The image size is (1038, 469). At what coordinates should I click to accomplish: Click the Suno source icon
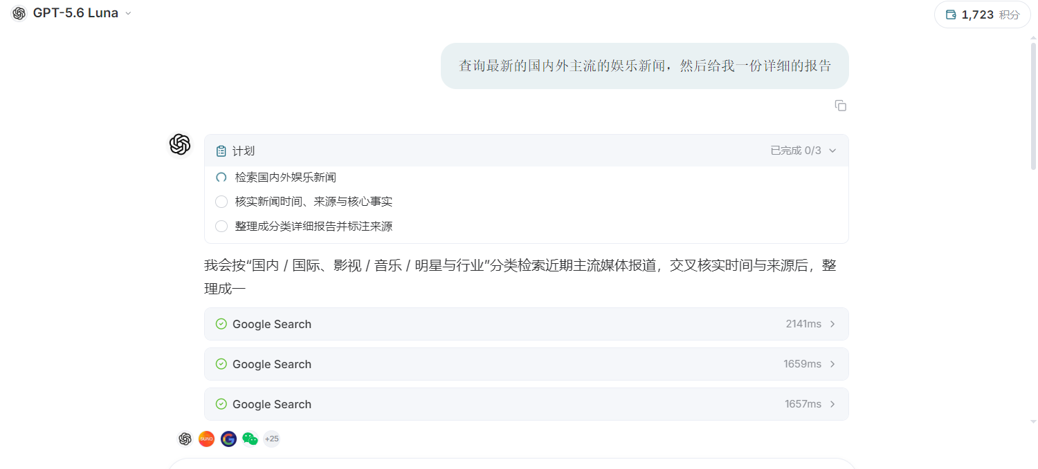pyautogui.click(x=207, y=439)
